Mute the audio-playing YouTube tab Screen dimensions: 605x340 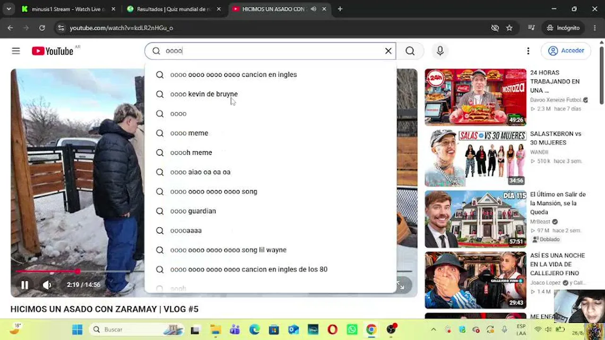point(313,9)
